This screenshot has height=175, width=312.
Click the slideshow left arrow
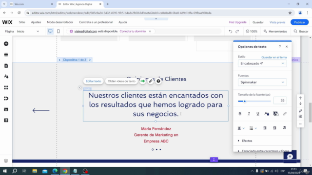coord(41,110)
